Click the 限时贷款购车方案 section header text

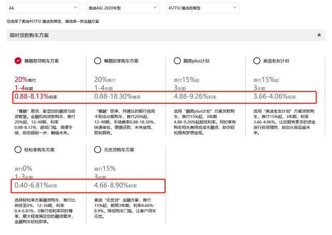29,35
